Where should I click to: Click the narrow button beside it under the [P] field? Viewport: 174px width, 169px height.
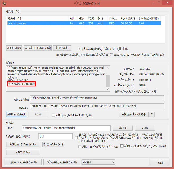coord(53,144)
